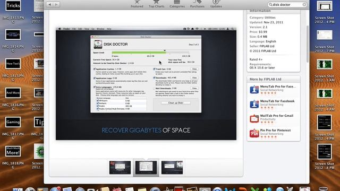Select the IMG_1816.PNG 'And More' desktop icon
The width and height of the screenshot is (340, 191).
click(13, 93)
